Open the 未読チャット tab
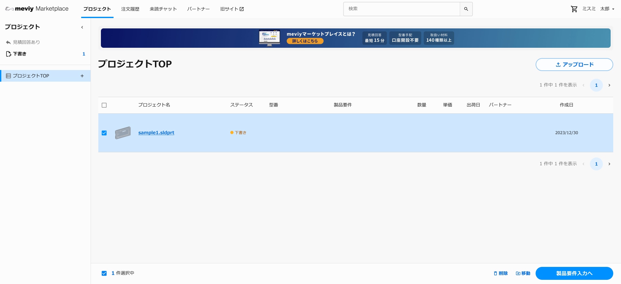The height and width of the screenshot is (284, 621). [x=163, y=9]
